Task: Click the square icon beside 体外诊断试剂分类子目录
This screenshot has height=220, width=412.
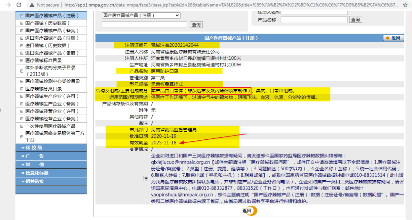Action: pos(22,71)
